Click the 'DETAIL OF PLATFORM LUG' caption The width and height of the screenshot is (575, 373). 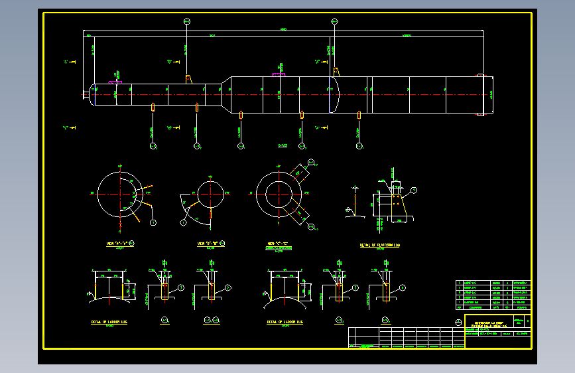pos(380,246)
